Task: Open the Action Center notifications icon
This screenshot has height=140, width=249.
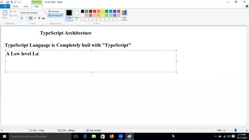Action: pyautogui.click(x=233, y=136)
